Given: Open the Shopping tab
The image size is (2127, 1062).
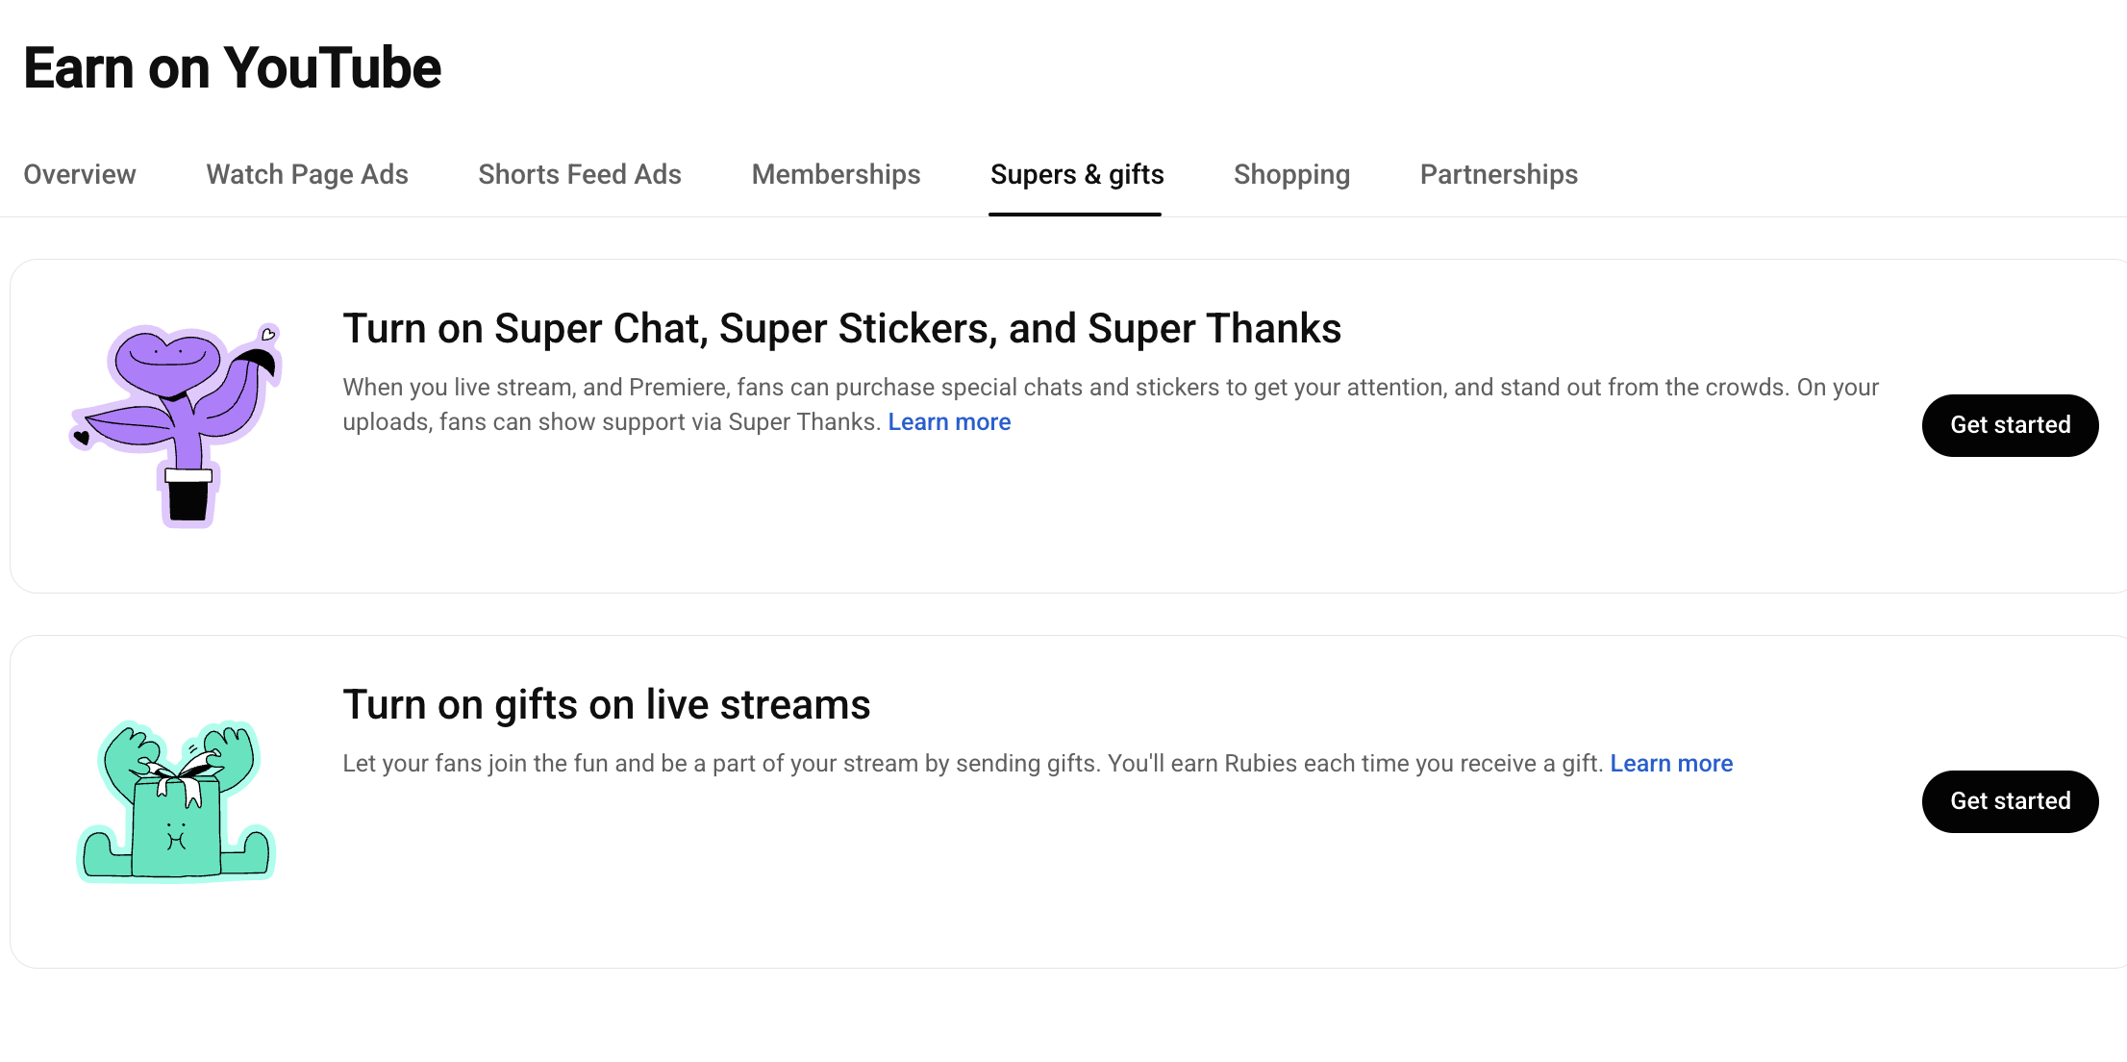Looking at the screenshot, I should click(x=1291, y=174).
